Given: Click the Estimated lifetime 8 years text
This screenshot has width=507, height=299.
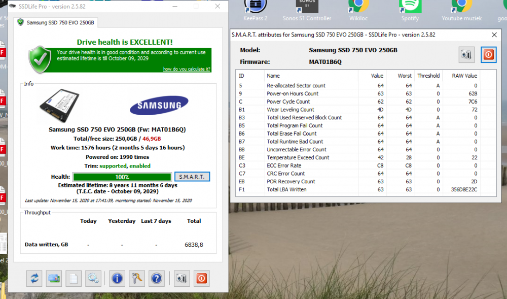Looking at the screenshot, I should (118, 185).
